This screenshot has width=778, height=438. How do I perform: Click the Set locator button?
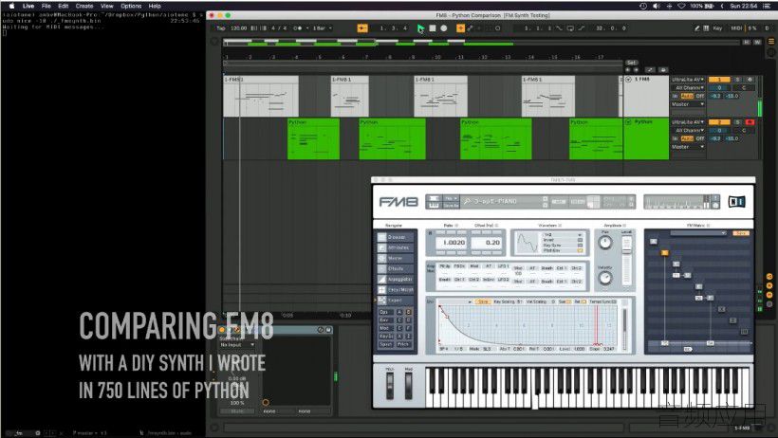pyautogui.click(x=631, y=63)
